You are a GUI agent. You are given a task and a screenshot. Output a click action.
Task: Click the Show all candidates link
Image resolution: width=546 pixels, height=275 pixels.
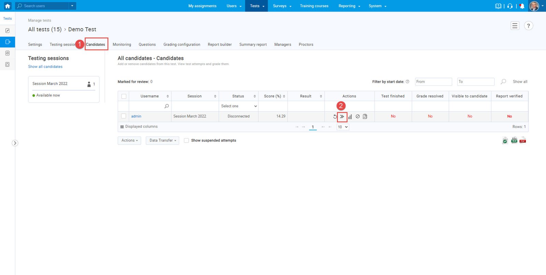click(x=45, y=67)
